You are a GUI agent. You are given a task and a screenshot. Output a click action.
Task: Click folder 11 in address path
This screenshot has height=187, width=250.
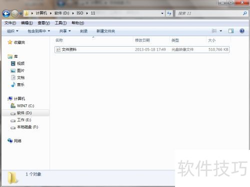[x=93, y=13]
